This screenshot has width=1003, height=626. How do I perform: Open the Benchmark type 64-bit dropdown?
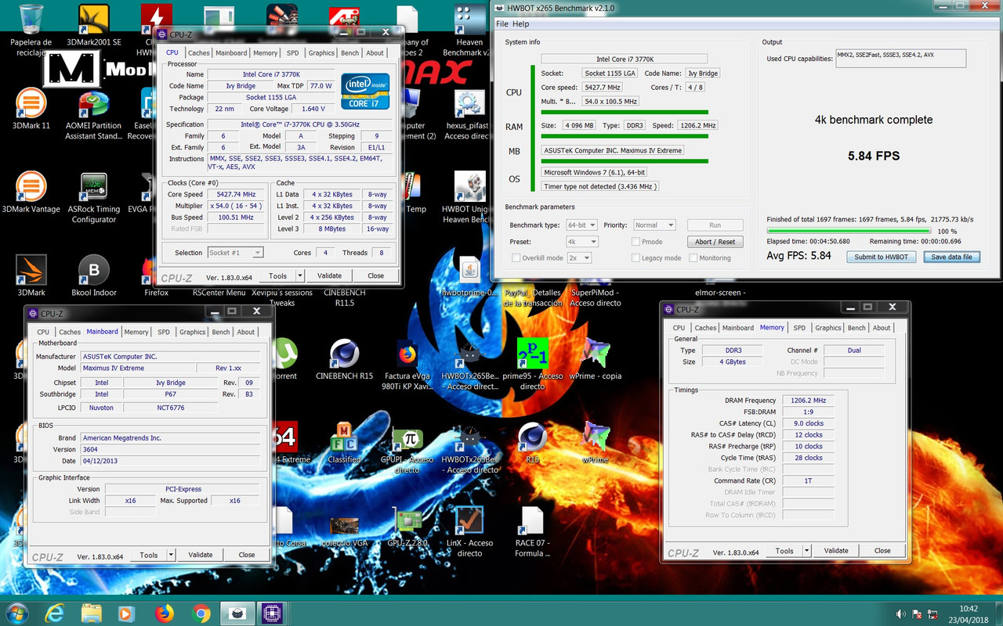point(581,225)
